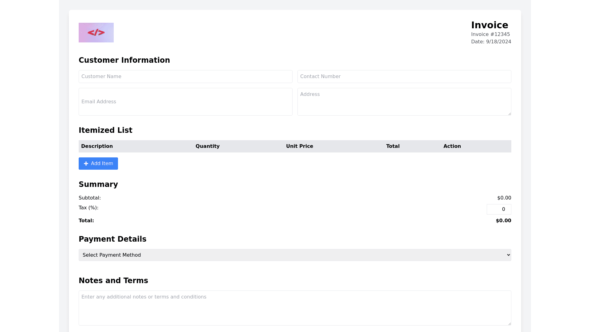Click the Subtotal amount $0.00
Screen dimensions: 590x332
504,198
